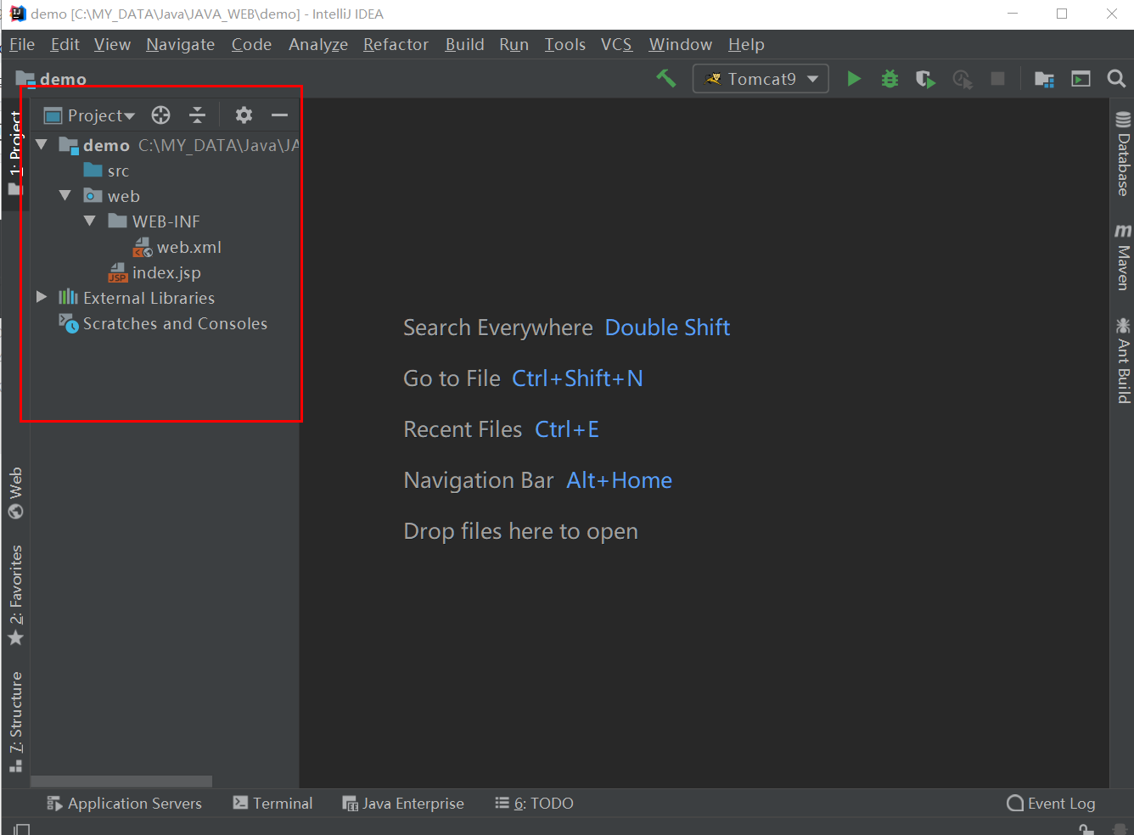Click the demo module icon in navigation bar
1134x835 pixels.
(x=25, y=79)
